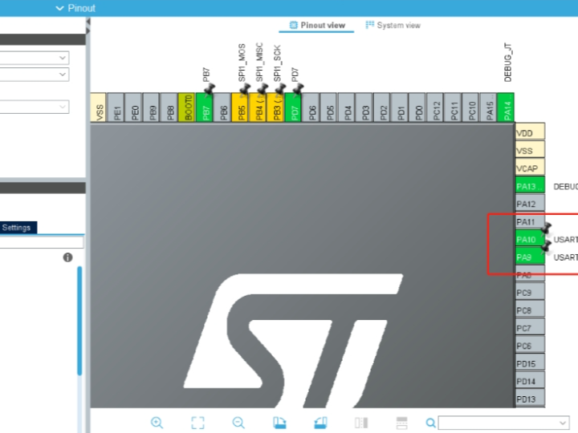Switch to Pinout view tab
The height and width of the screenshot is (433, 578).
(317, 25)
